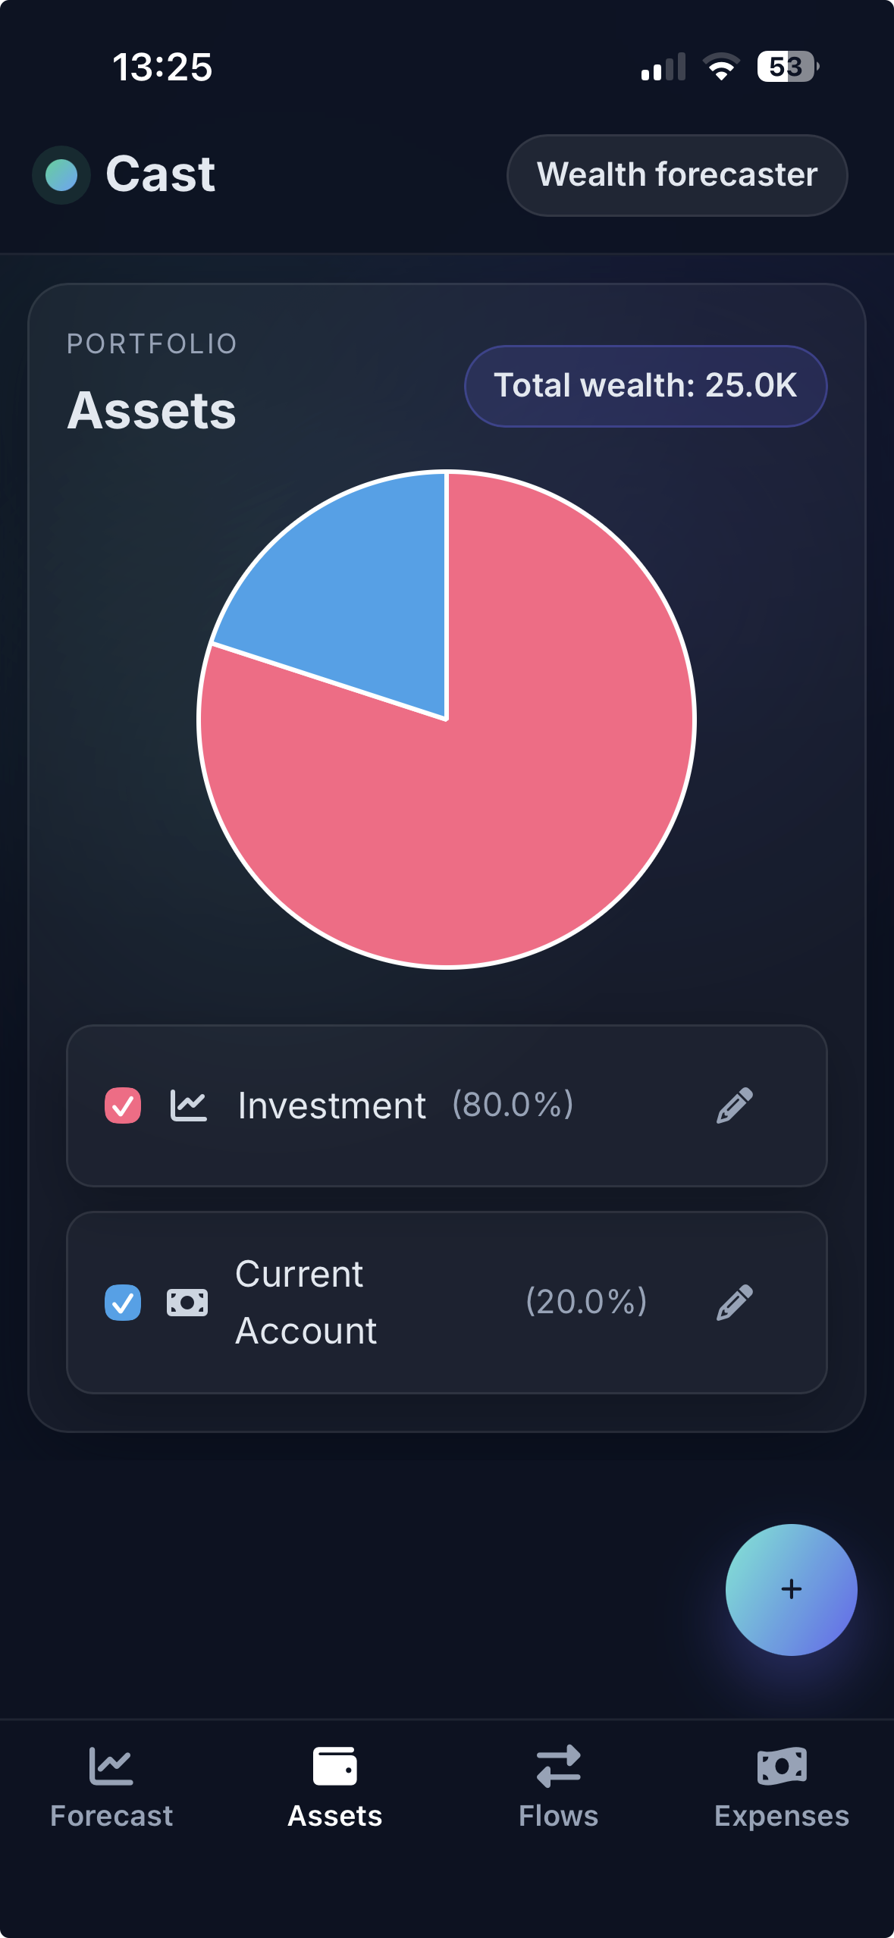The height and width of the screenshot is (1938, 894).
Task: Go to the Expenses tab
Action: click(781, 1785)
